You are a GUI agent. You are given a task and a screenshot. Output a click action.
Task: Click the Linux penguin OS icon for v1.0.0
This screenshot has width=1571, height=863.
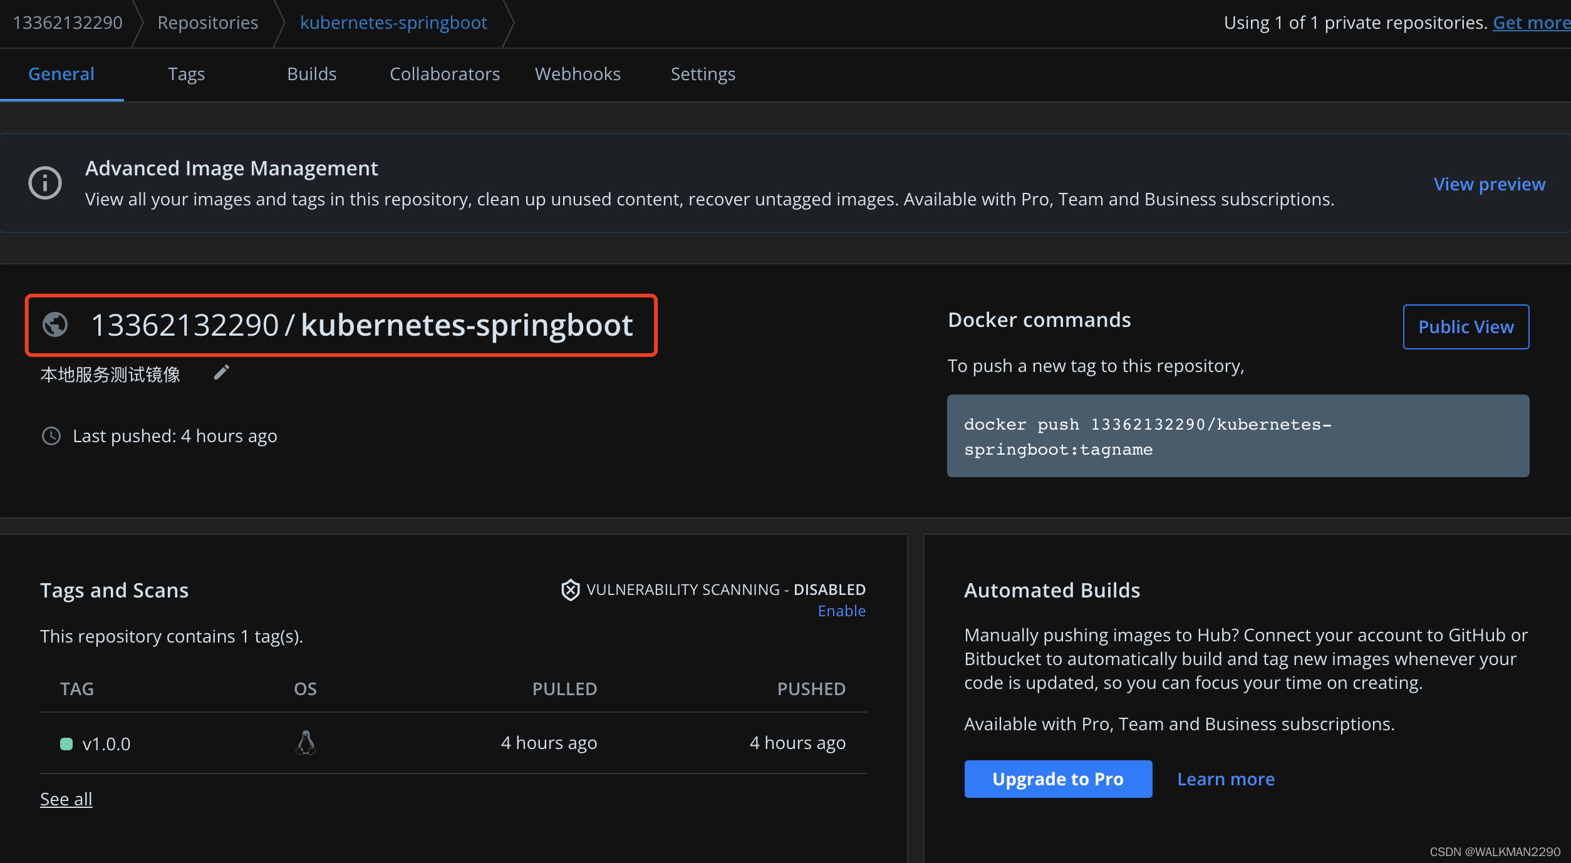(x=305, y=742)
